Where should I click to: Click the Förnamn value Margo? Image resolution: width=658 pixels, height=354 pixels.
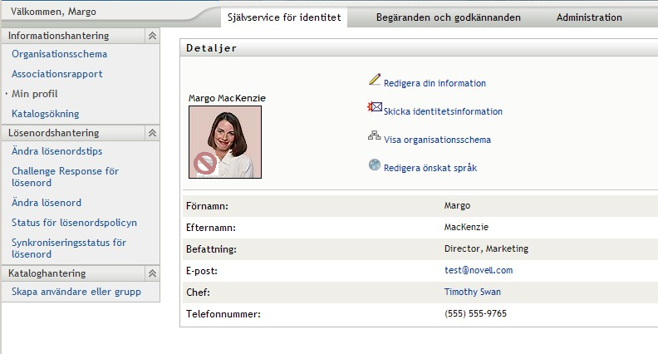click(x=458, y=206)
